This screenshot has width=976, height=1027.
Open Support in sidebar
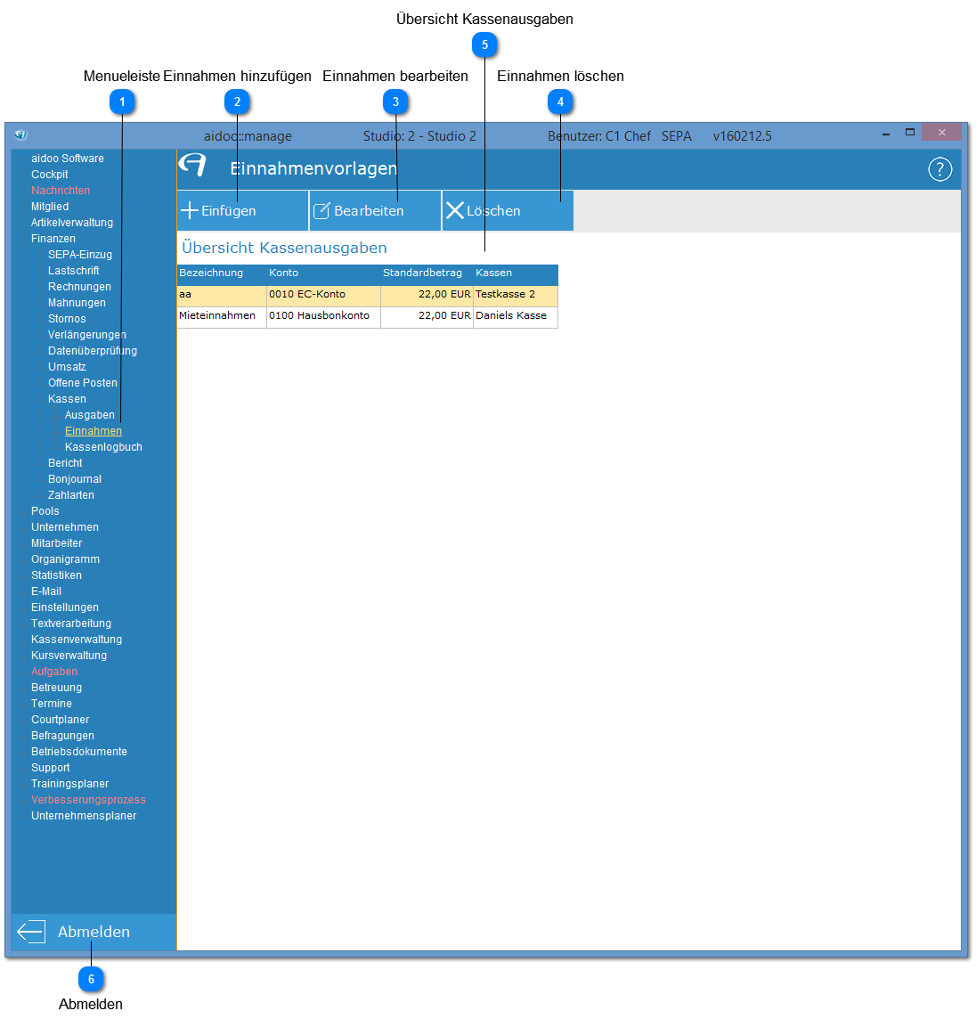[51, 769]
